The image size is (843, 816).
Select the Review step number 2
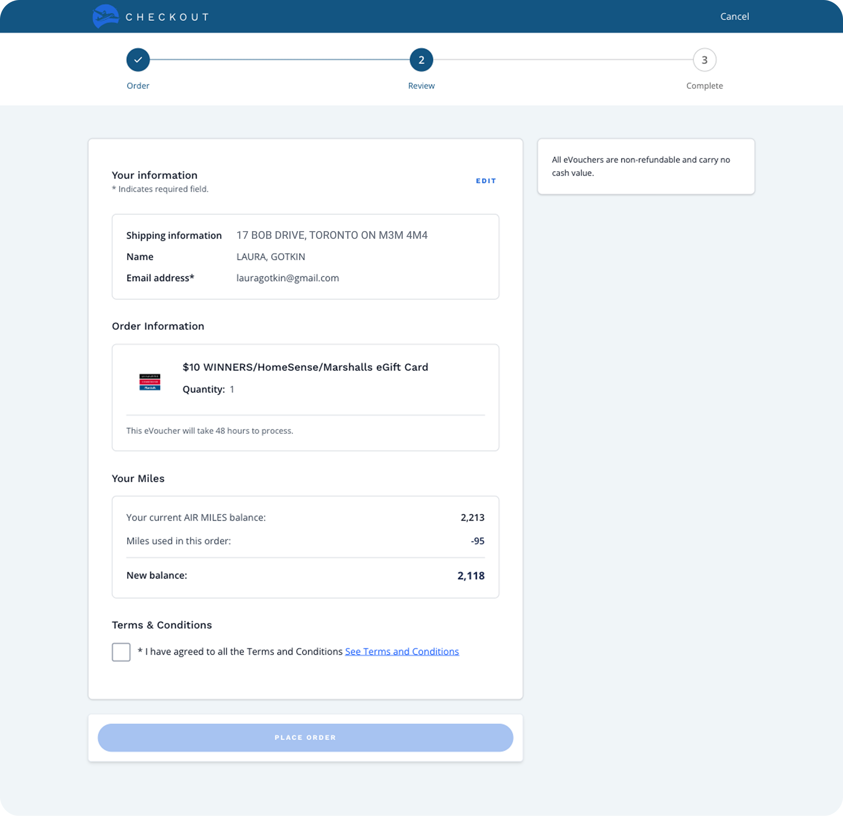point(421,60)
